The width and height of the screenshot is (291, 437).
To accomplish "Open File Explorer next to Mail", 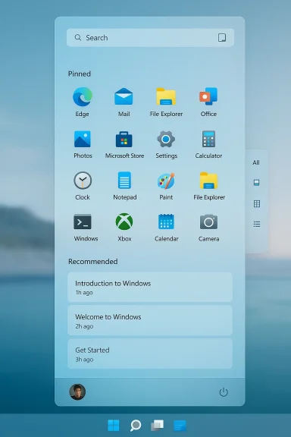I will pyautogui.click(x=166, y=97).
